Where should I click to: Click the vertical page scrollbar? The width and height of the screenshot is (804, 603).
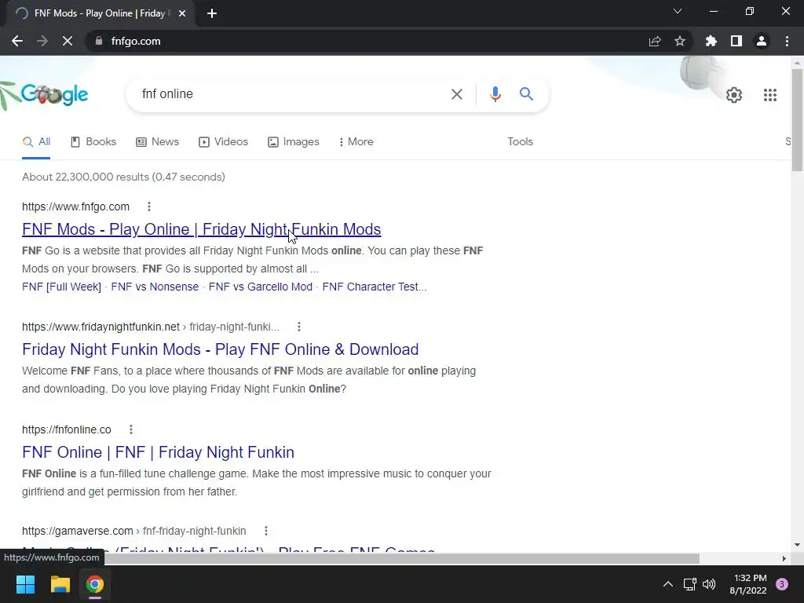click(x=797, y=120)
